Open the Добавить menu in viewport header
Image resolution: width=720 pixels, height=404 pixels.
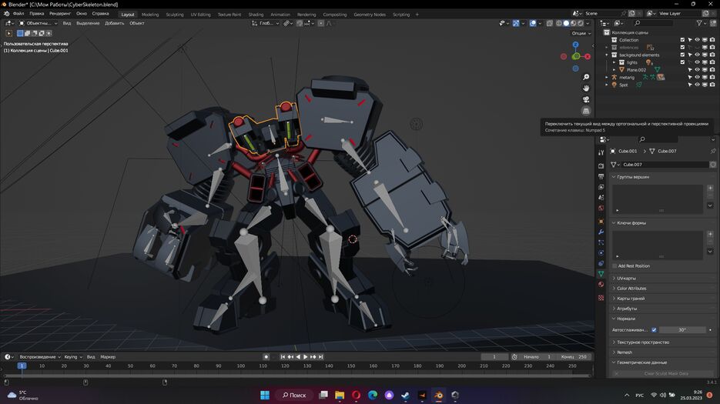[114, 23]
